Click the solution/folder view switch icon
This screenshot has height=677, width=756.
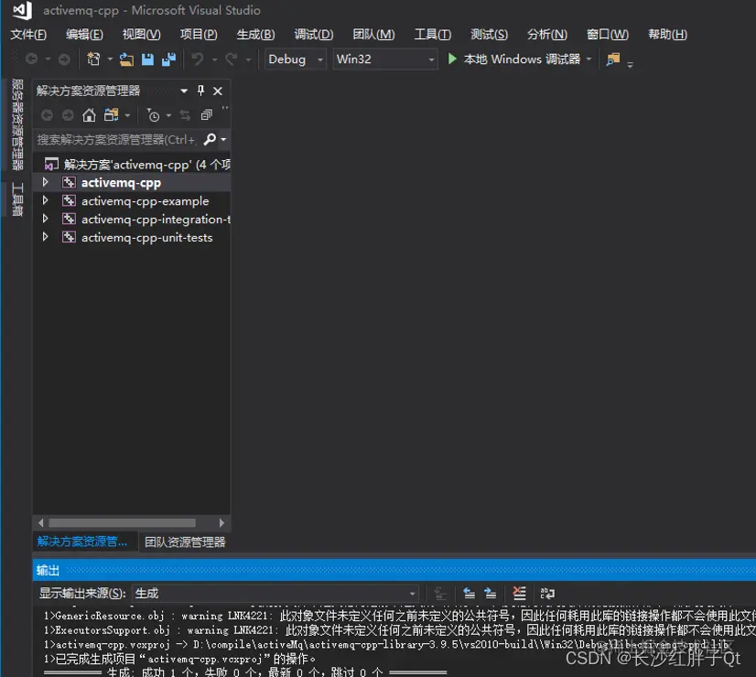(112, 115)
